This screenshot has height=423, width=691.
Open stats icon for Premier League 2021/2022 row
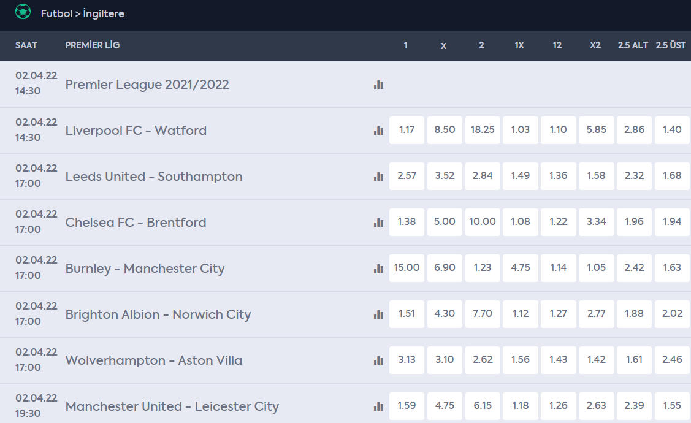378,85
